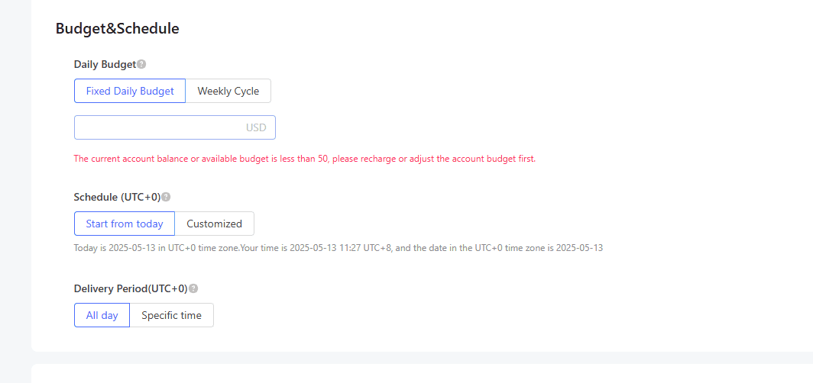The width and height of the screenshot is (813, 383).
Task: Click the Daily Budget field label
Action: click(105, 64)
